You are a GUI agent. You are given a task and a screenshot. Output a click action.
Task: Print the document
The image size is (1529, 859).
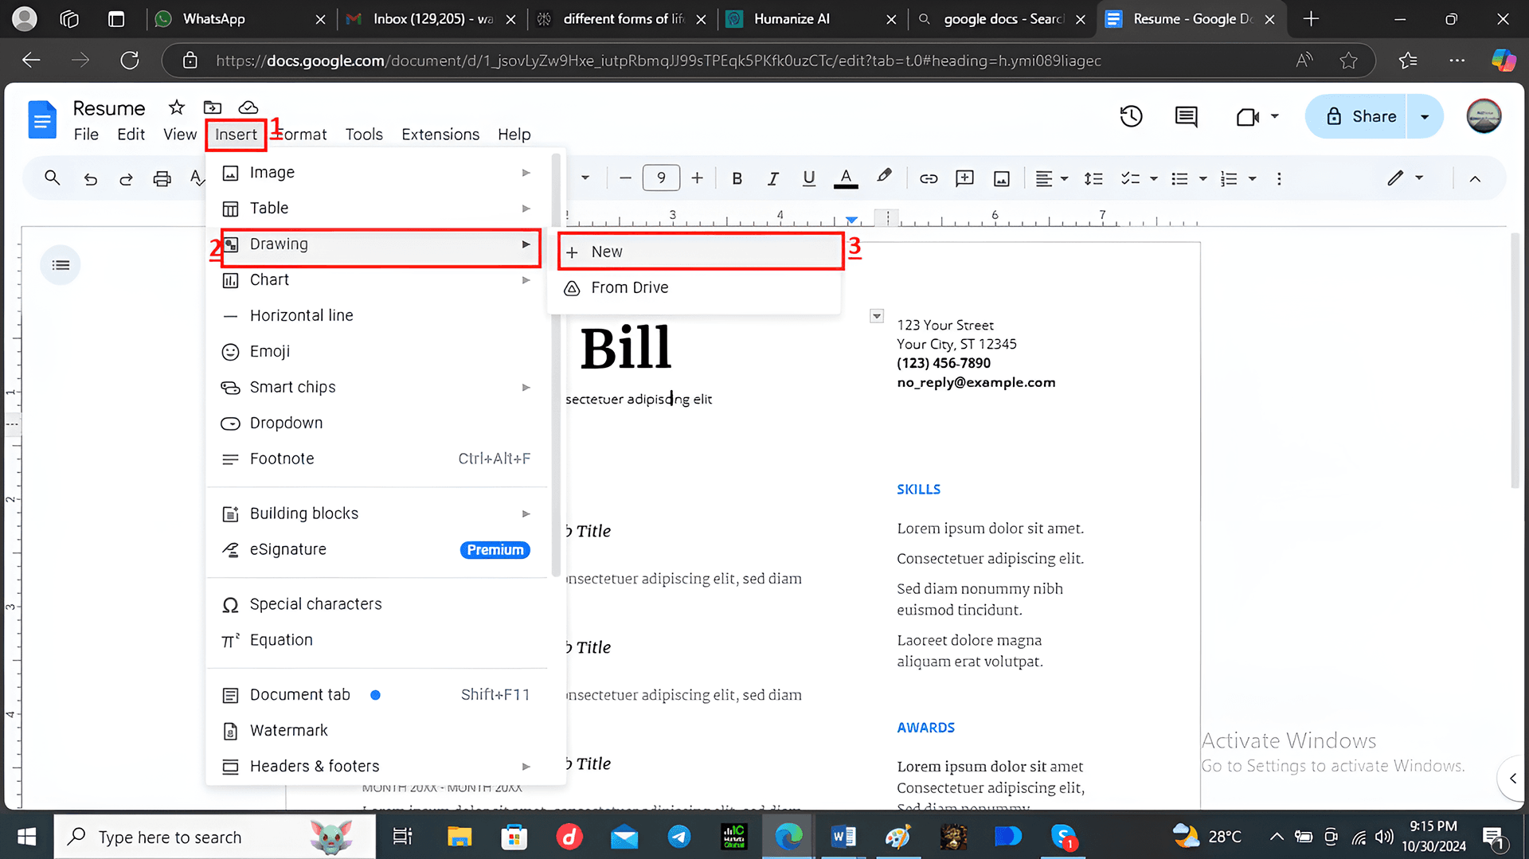click(162, 179)
